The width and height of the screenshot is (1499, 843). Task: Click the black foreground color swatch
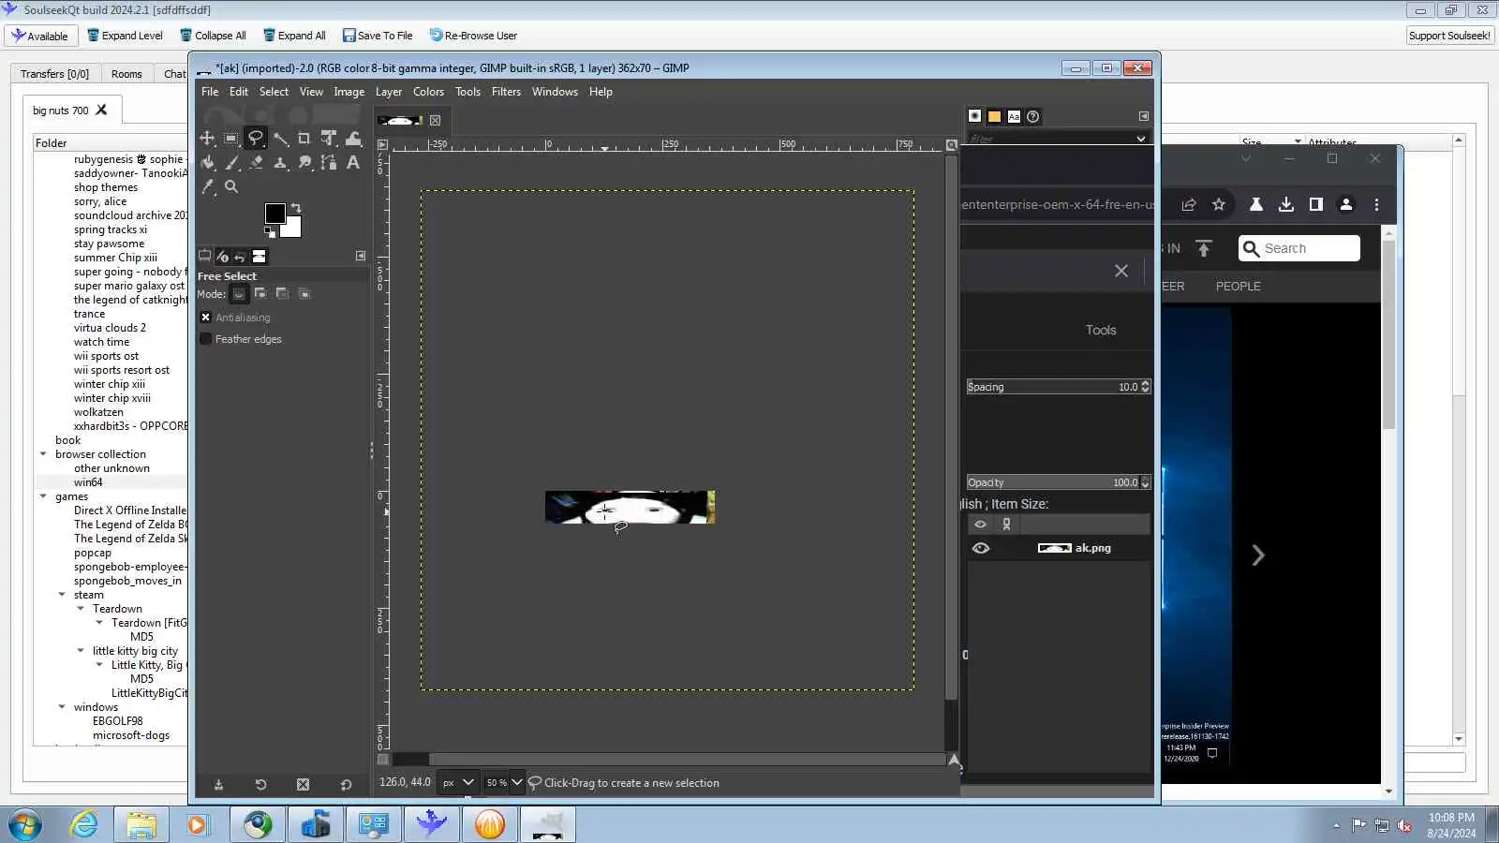point(275,214)
